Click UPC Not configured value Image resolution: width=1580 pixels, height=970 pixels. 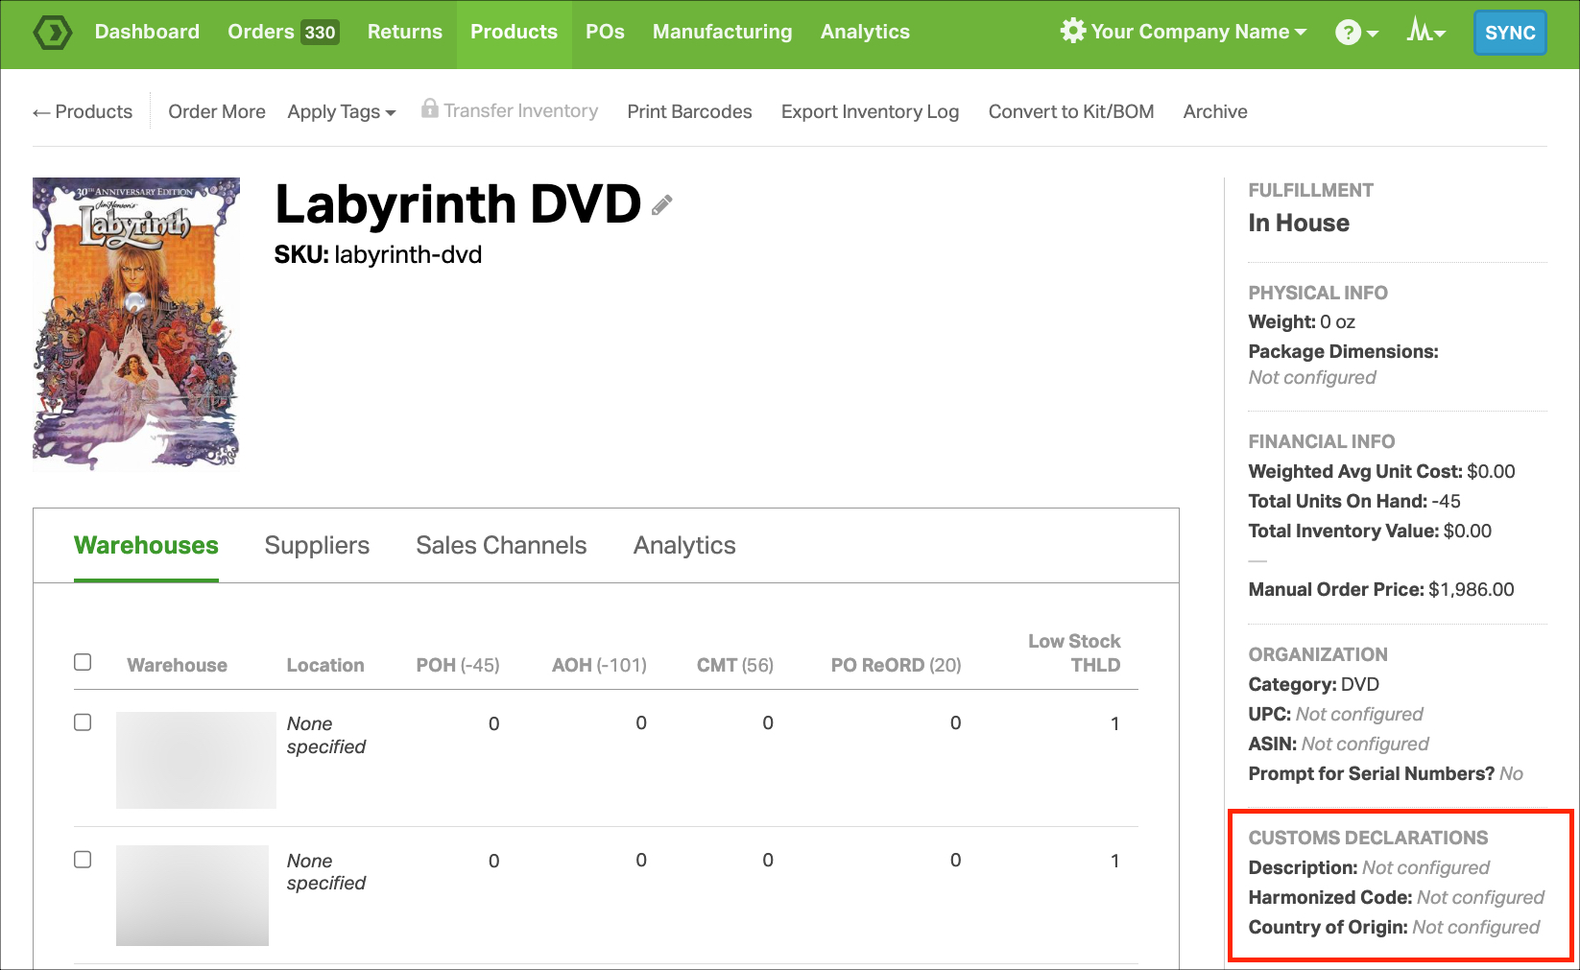[x=1359, y=714]
